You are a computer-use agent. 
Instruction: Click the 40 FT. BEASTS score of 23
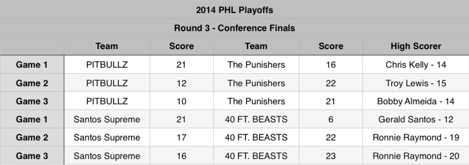pyautogui.click(x=331, y=156)
